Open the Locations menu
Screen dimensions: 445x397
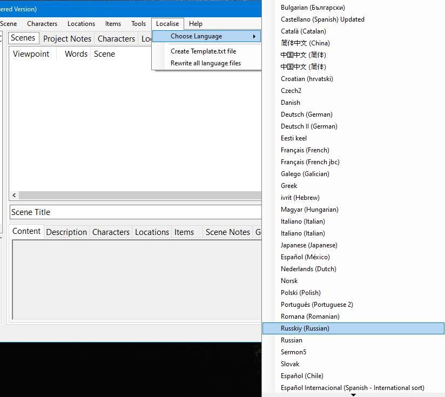coord(81,24)
